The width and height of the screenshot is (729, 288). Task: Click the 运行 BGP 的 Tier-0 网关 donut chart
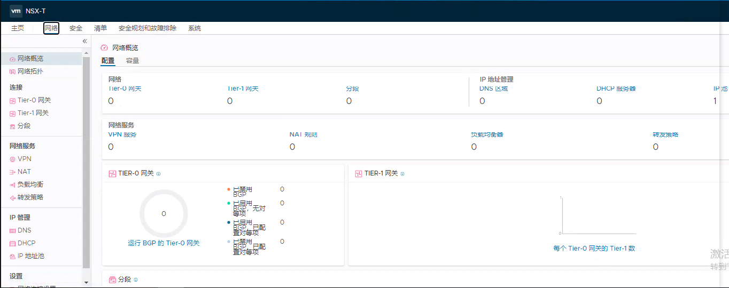coord(164,214)
